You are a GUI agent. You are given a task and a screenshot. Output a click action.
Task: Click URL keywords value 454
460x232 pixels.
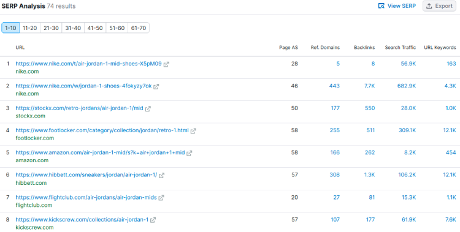coord(451,152)
